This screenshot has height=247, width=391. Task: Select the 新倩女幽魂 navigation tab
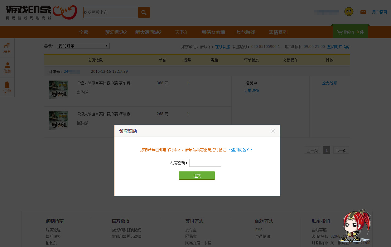click(213, 32)
